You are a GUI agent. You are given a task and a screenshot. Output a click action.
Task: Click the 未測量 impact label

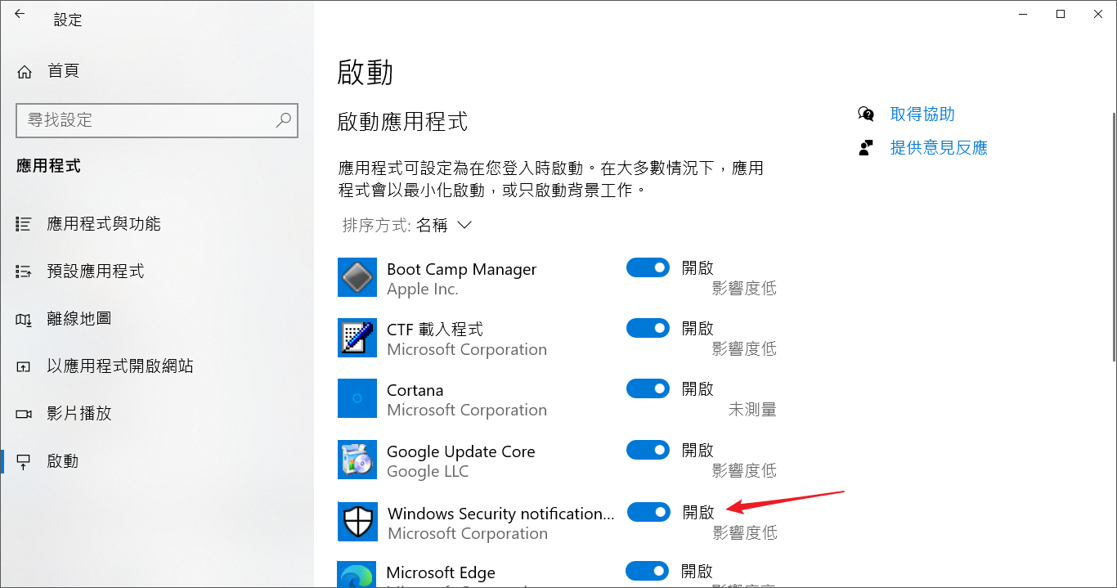click(752, 410)
